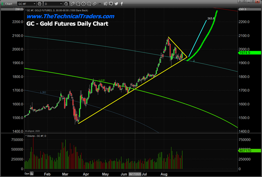Click the symbol link settings icon
Screen dimensions: 262x177
pyautogui.click(x=39, y=4)
